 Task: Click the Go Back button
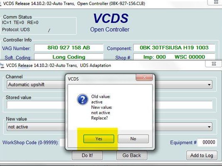pyautogui.click(x=132, y=155)
